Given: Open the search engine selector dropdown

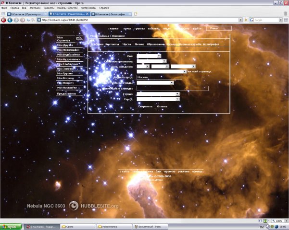Looking at the screenshot, I should coord(281,20).
